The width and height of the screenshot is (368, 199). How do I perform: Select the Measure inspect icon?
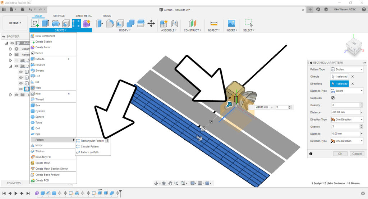pyautogui.click(x=214, y=23)
